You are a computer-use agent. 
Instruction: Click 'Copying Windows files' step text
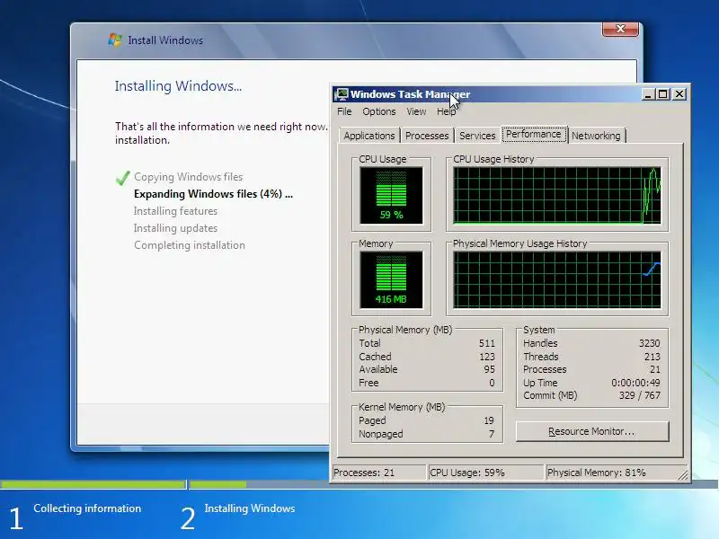pos(188,177)
